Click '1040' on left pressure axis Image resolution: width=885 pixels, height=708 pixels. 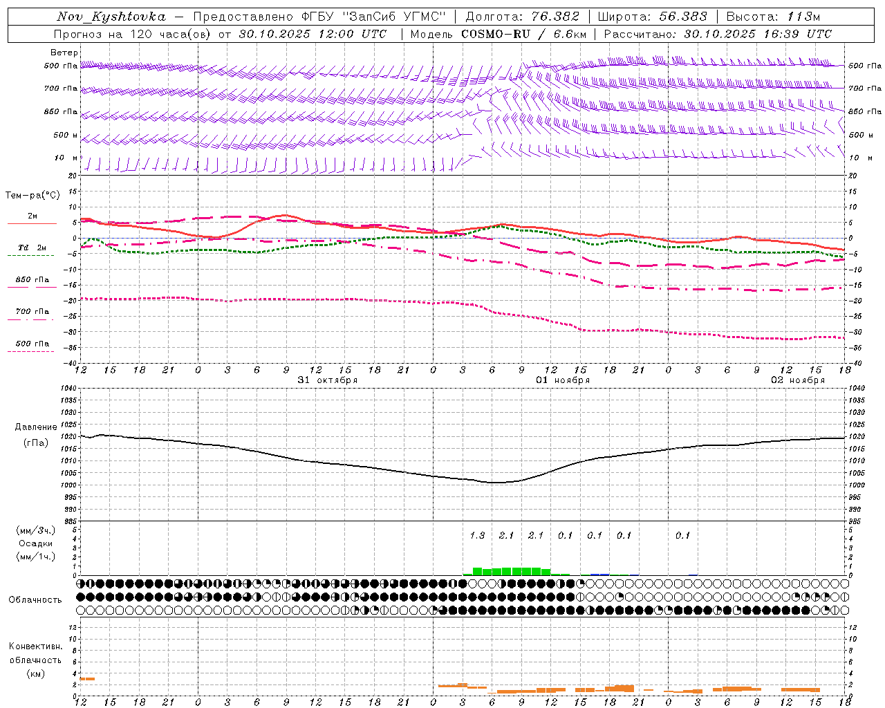pos(70,389)
